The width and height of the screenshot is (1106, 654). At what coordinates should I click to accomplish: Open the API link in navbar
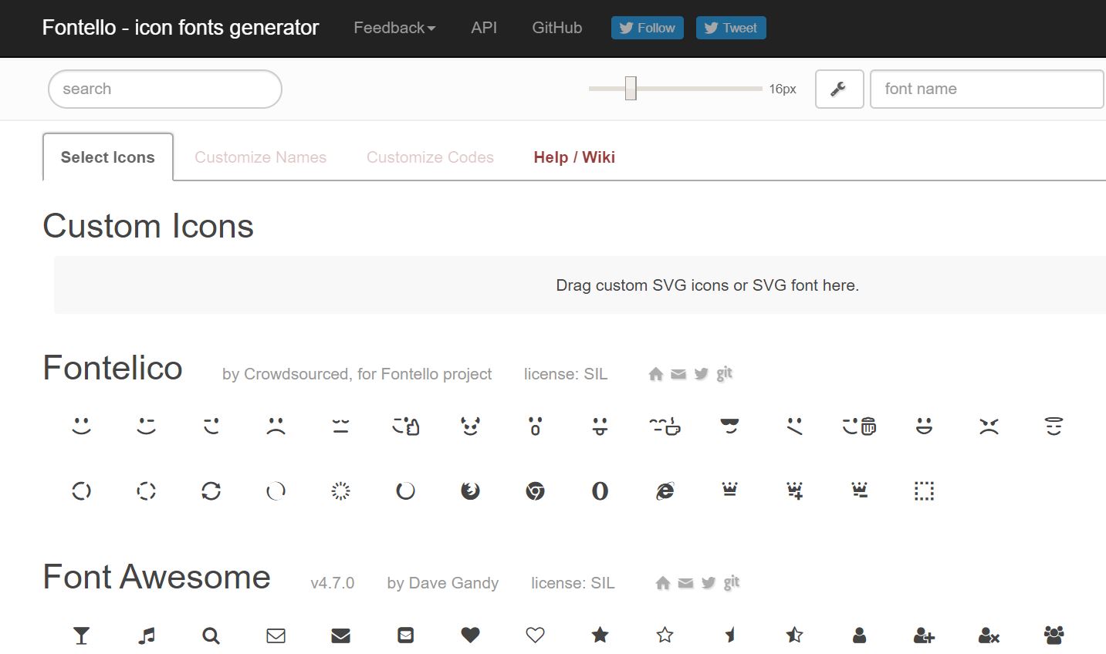(484, 28)
